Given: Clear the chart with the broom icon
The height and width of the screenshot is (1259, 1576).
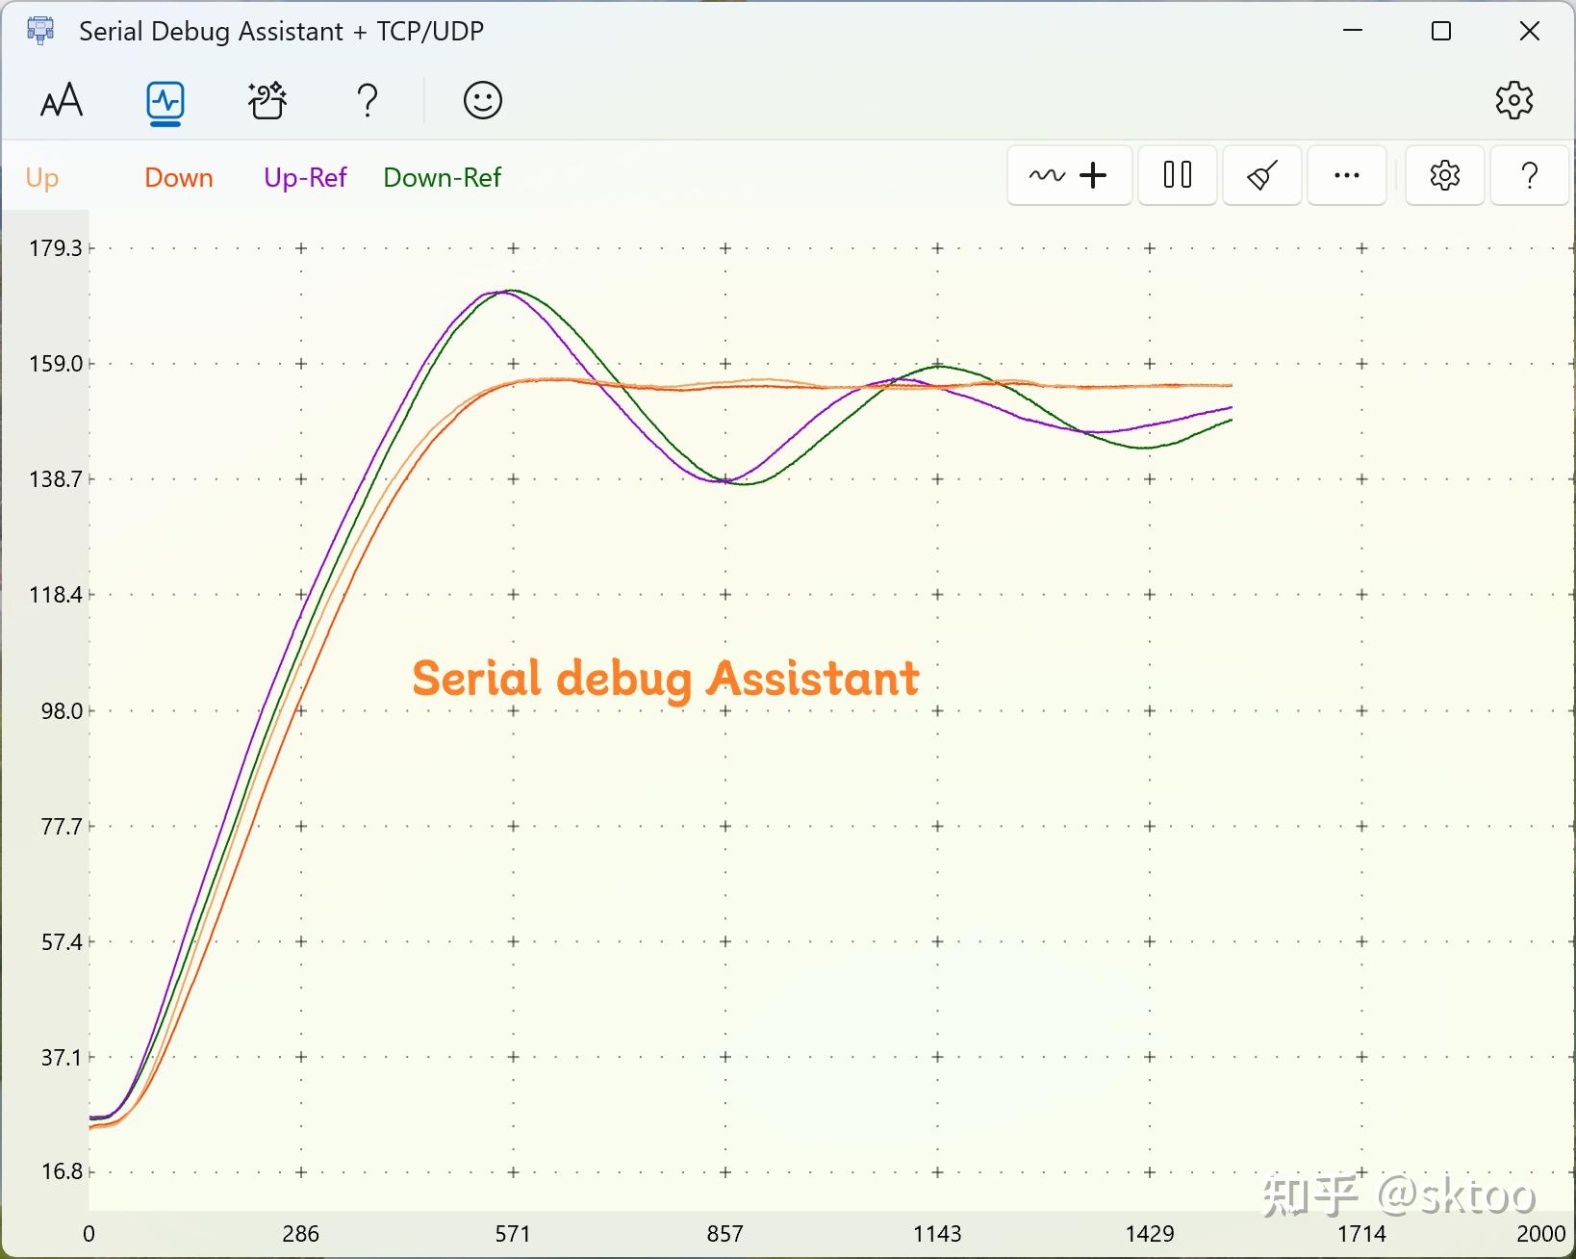Looking at the screenshot, I should pyautogui.click(x=1261, y=175).
